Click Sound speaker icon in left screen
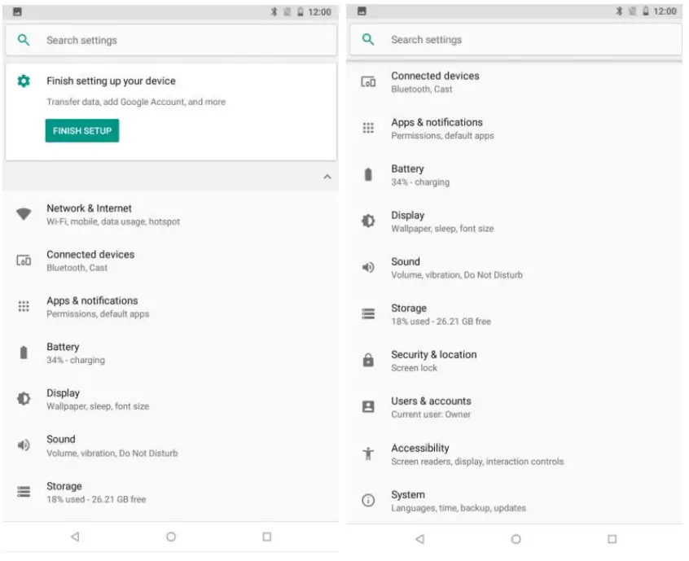This screenshot has width=689, height=561. click(x=24, y=445)
